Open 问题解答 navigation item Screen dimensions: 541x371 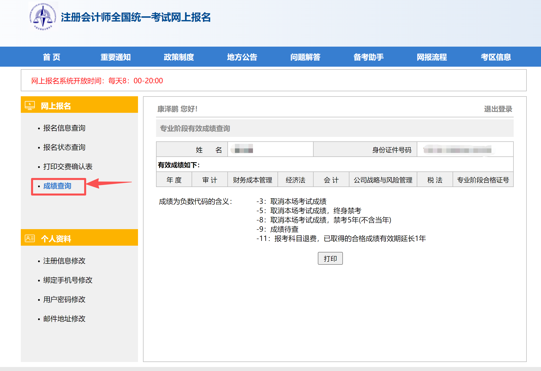pyautogui.click(x=305, y=57)
